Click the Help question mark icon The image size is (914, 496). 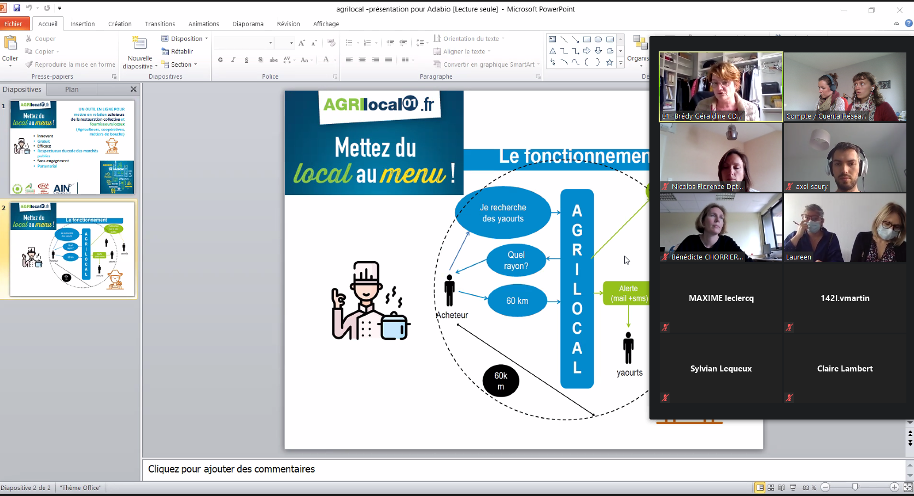click(x=909, y=23)
